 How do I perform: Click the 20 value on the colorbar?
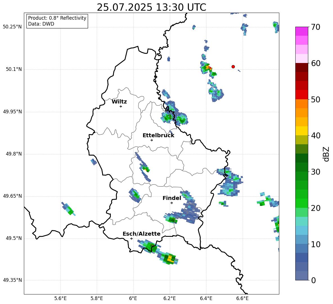pos(316,208)
